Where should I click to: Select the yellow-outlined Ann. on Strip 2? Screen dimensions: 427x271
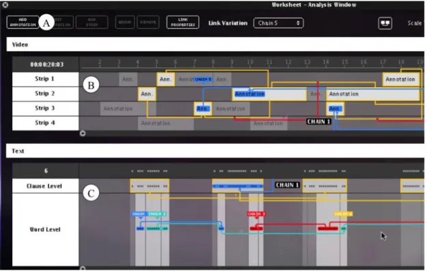pos(147,94)
